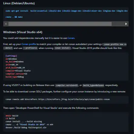
Task: Click inline code '--detect'
Action: (8, 48)
